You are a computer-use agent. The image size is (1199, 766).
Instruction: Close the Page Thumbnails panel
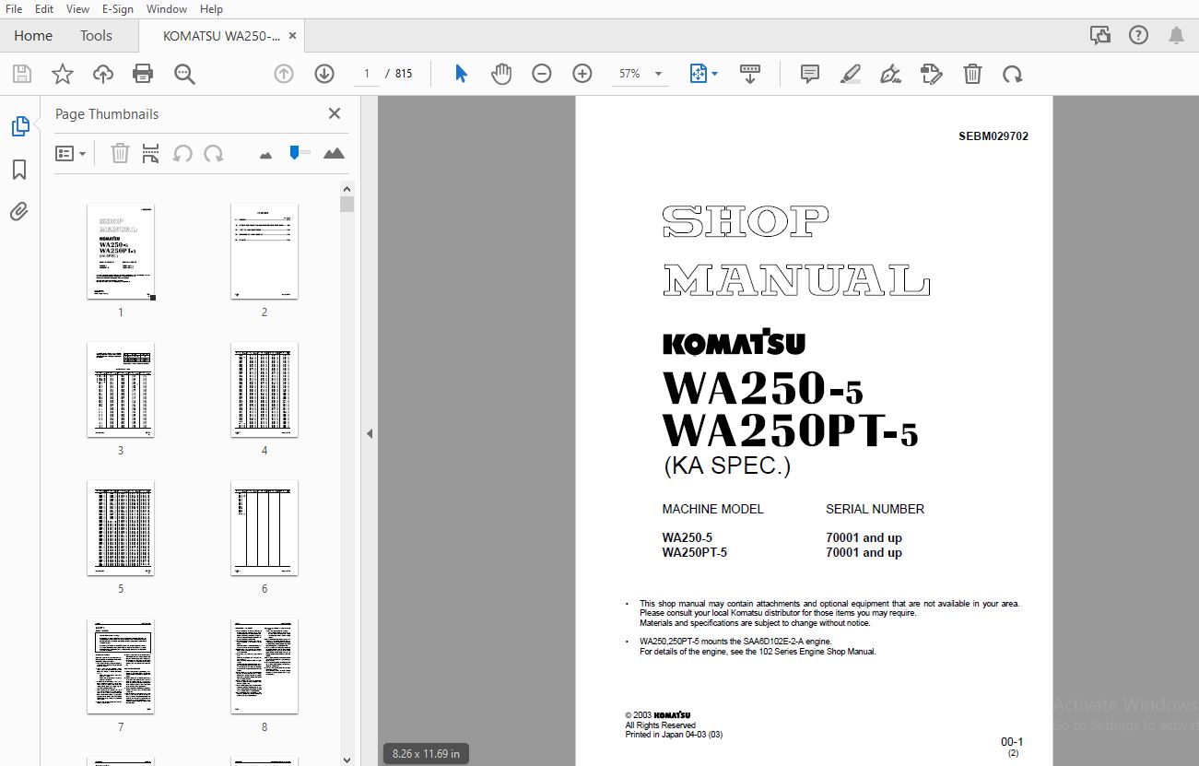coord(335,113)
